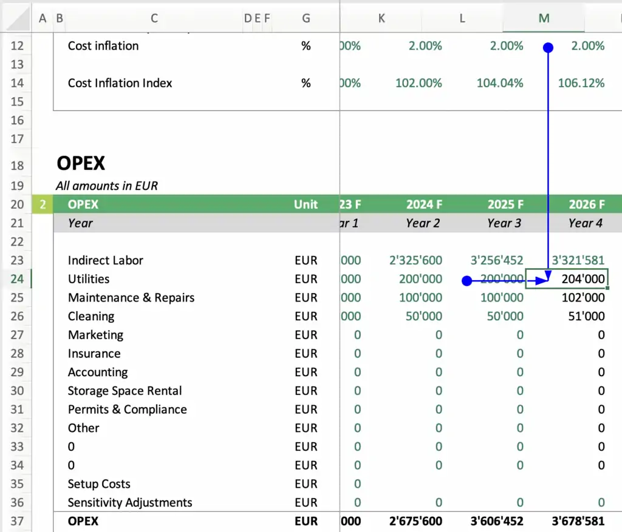
Task: Select row 37 header
Action: (17, 521)
